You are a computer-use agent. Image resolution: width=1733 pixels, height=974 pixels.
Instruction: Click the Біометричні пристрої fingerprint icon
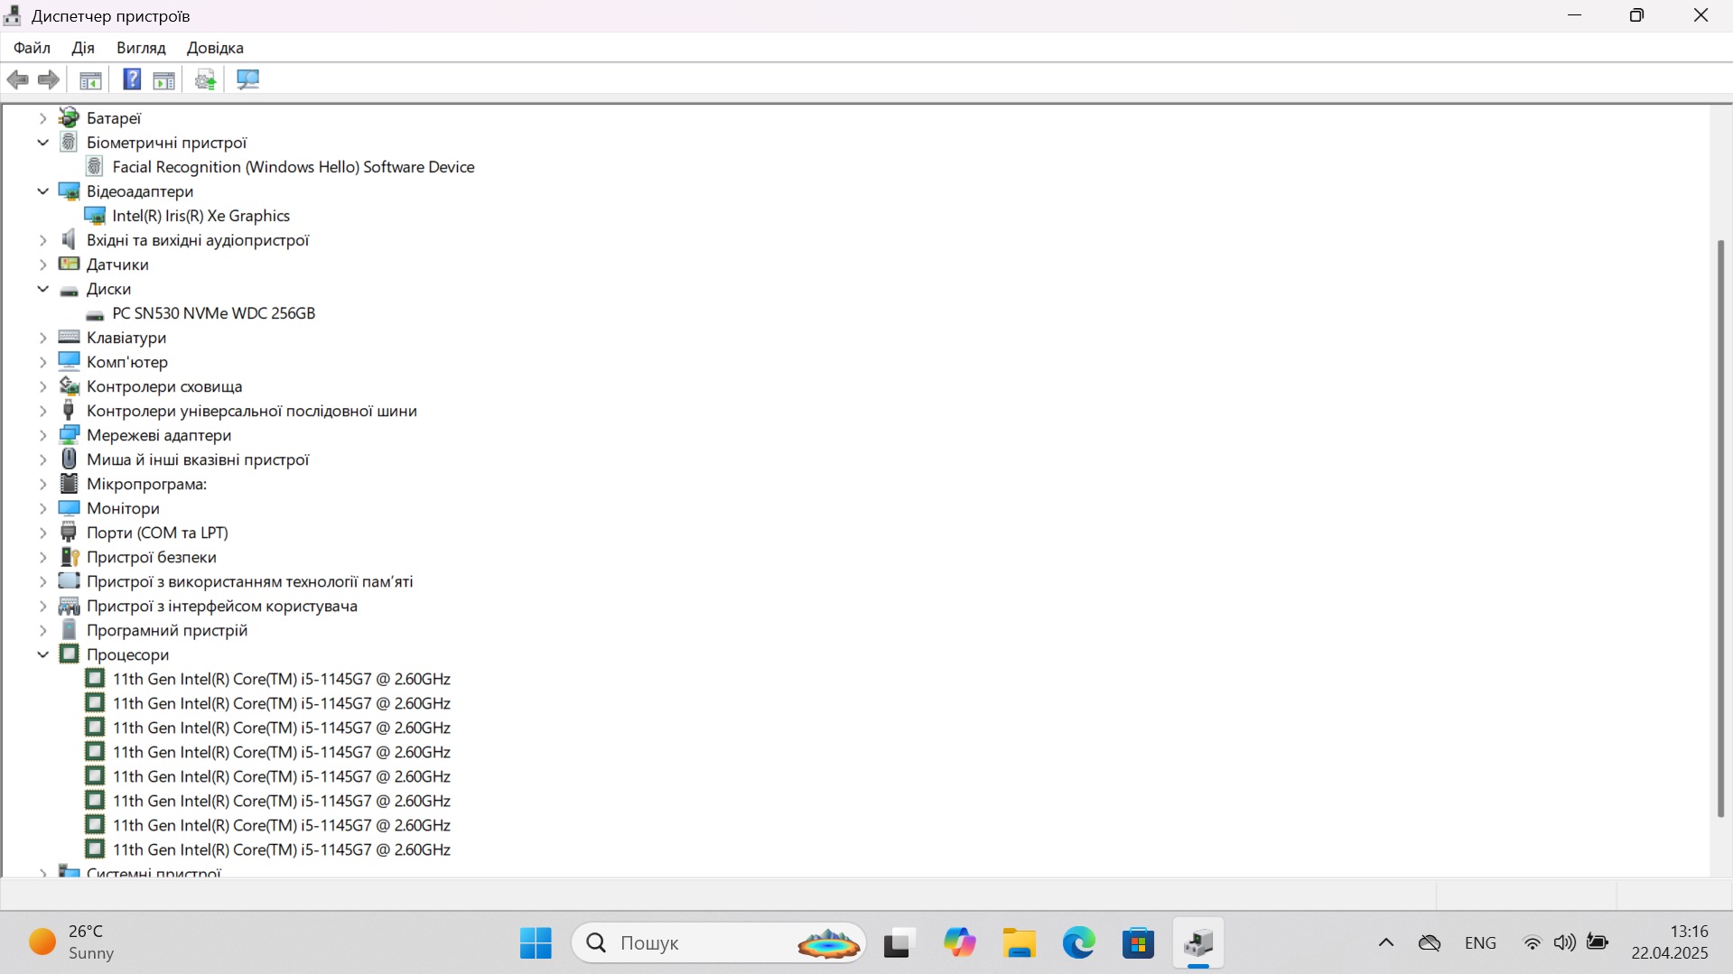click(69, 142)
